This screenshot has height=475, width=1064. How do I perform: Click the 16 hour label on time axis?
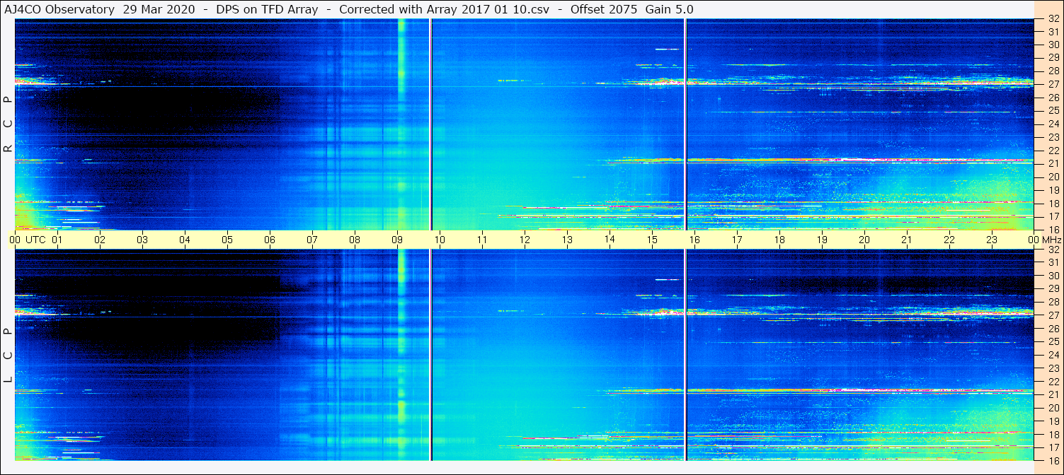click(x=694, y=240)
